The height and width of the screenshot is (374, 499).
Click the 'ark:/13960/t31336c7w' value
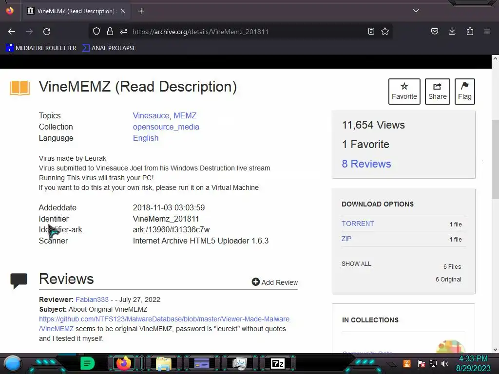coord(171,230)
